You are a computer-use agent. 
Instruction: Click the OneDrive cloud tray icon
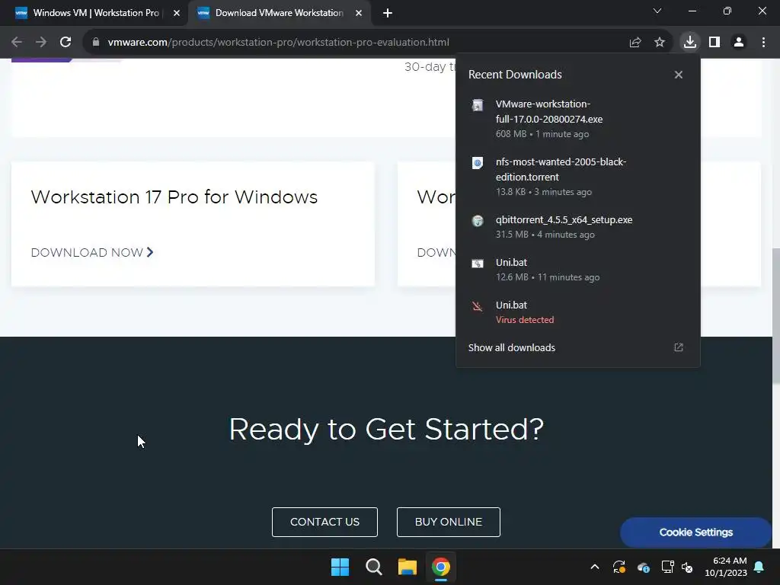pos(643,567)
